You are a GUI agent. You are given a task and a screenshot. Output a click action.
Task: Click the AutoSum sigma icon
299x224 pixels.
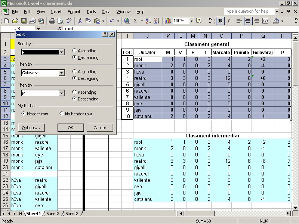pos(136,21)
